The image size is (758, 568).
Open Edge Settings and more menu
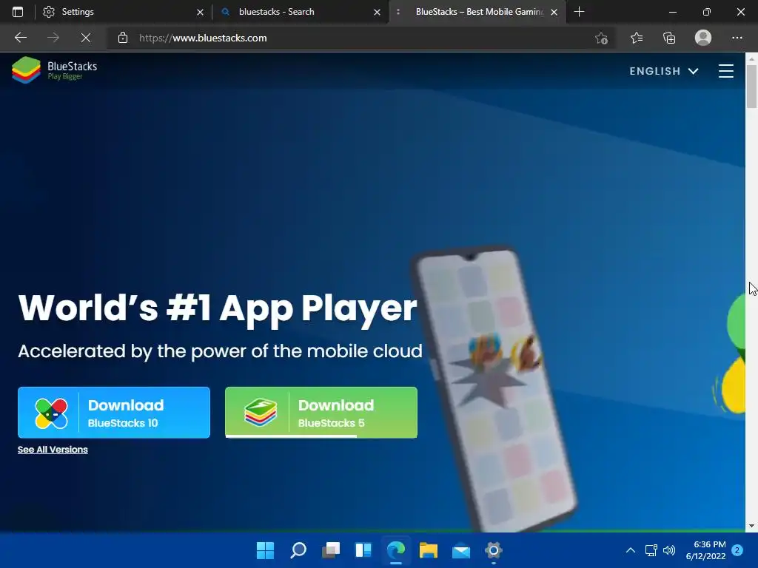(737, 38)
